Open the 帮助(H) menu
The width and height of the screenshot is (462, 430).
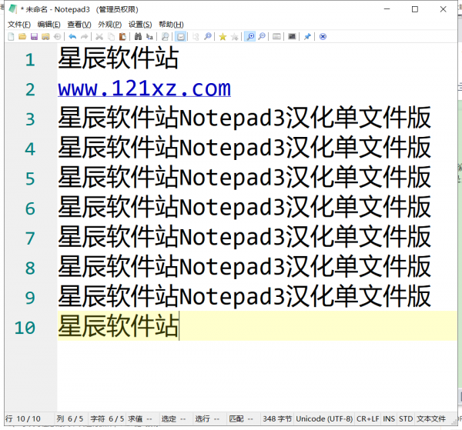(171, 25)
